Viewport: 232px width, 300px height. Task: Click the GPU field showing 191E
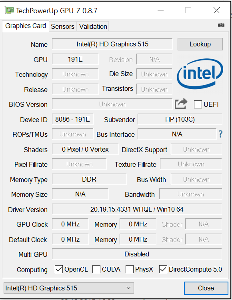pos(75,59)
